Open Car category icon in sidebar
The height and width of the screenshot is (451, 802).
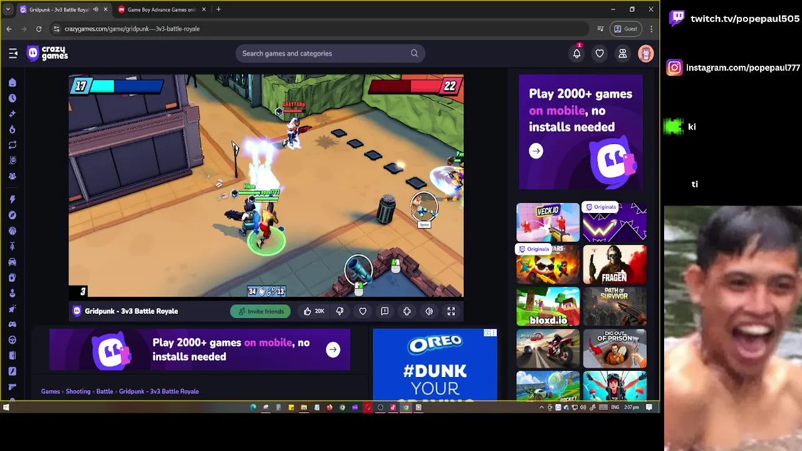pyautogui.click(x=12, y=262)
